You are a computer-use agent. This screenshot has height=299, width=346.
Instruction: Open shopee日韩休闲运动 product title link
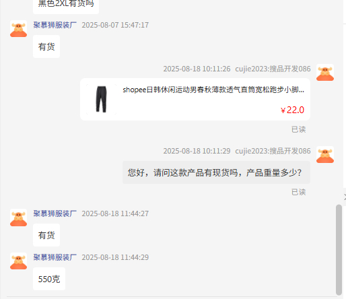(213, 90)
